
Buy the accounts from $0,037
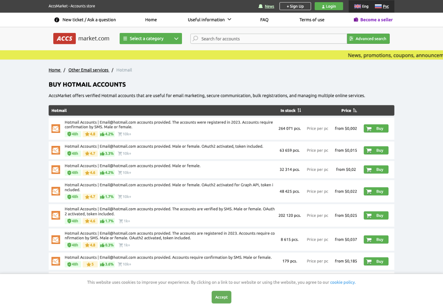coord(376,239)
